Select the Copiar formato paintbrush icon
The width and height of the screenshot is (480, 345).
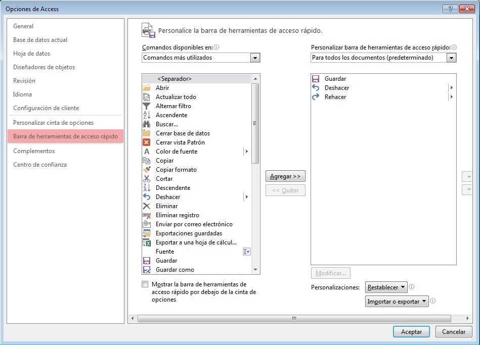point(147,170)
